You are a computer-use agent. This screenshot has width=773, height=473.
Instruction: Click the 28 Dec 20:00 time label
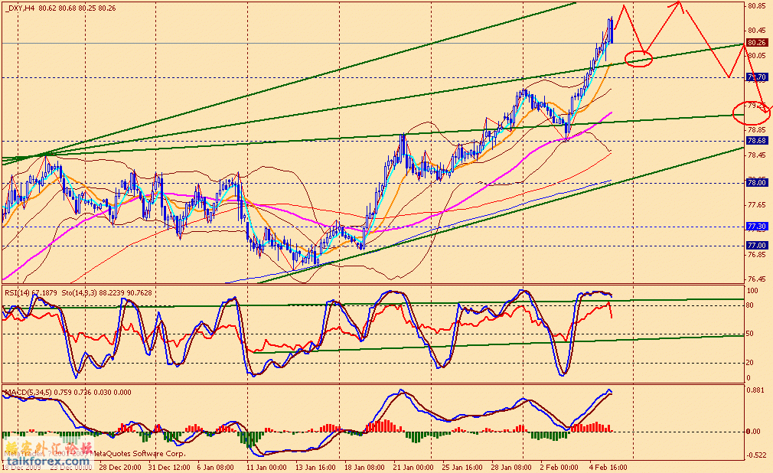(120, 468)
